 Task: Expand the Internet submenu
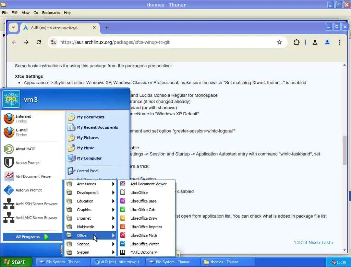90,218
